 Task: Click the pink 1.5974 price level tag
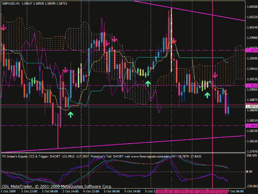coord(252,50)
